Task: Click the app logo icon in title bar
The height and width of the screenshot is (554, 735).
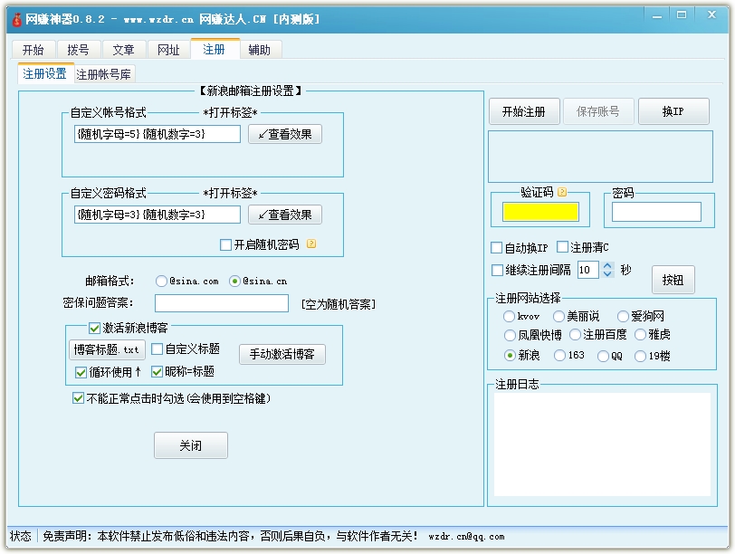Action: point(15,18)
